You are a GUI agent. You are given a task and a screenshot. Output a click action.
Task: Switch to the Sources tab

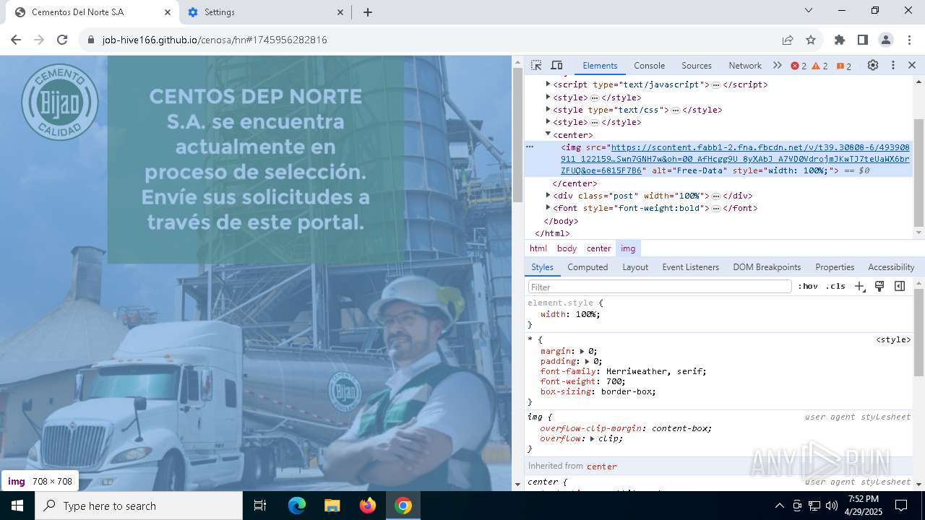click(697, 65)
